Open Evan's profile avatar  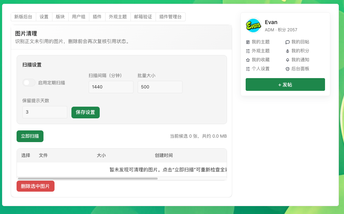pos(253,25)
